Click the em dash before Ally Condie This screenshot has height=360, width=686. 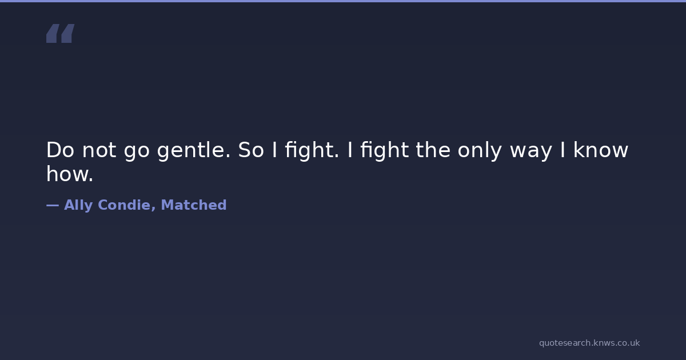[x=52, y=205]
